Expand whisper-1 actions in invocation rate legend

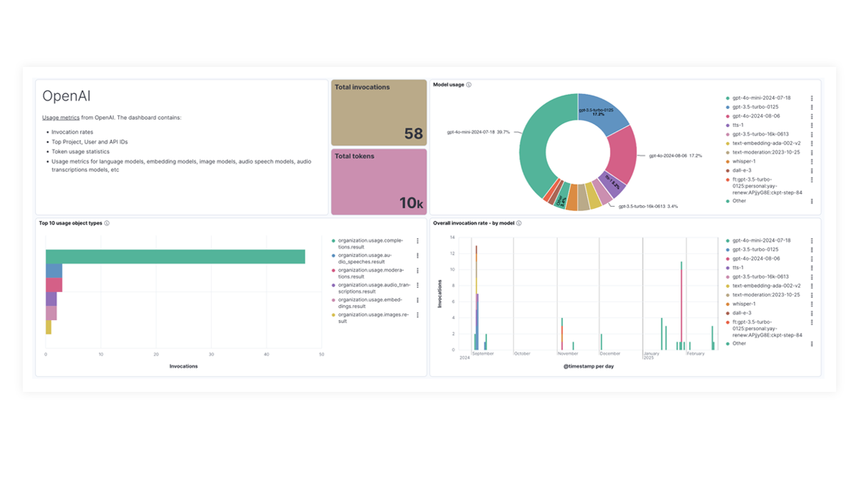(812, 304)
